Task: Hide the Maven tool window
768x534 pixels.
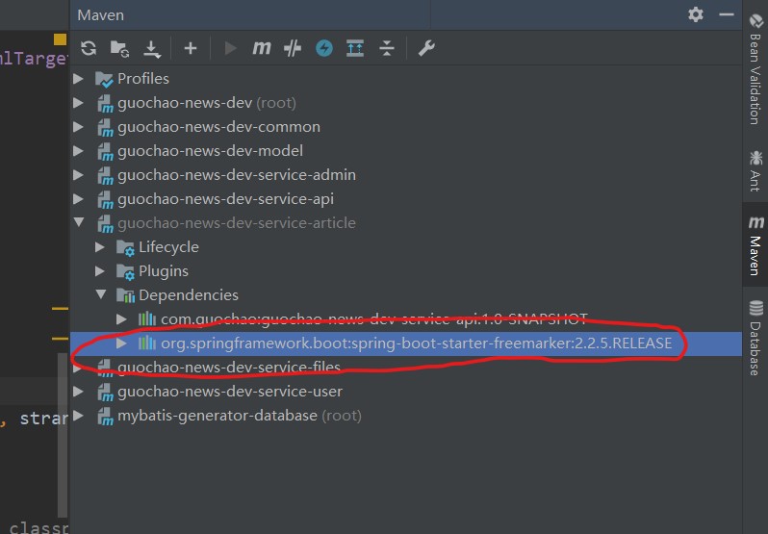Action: (727, 14)
